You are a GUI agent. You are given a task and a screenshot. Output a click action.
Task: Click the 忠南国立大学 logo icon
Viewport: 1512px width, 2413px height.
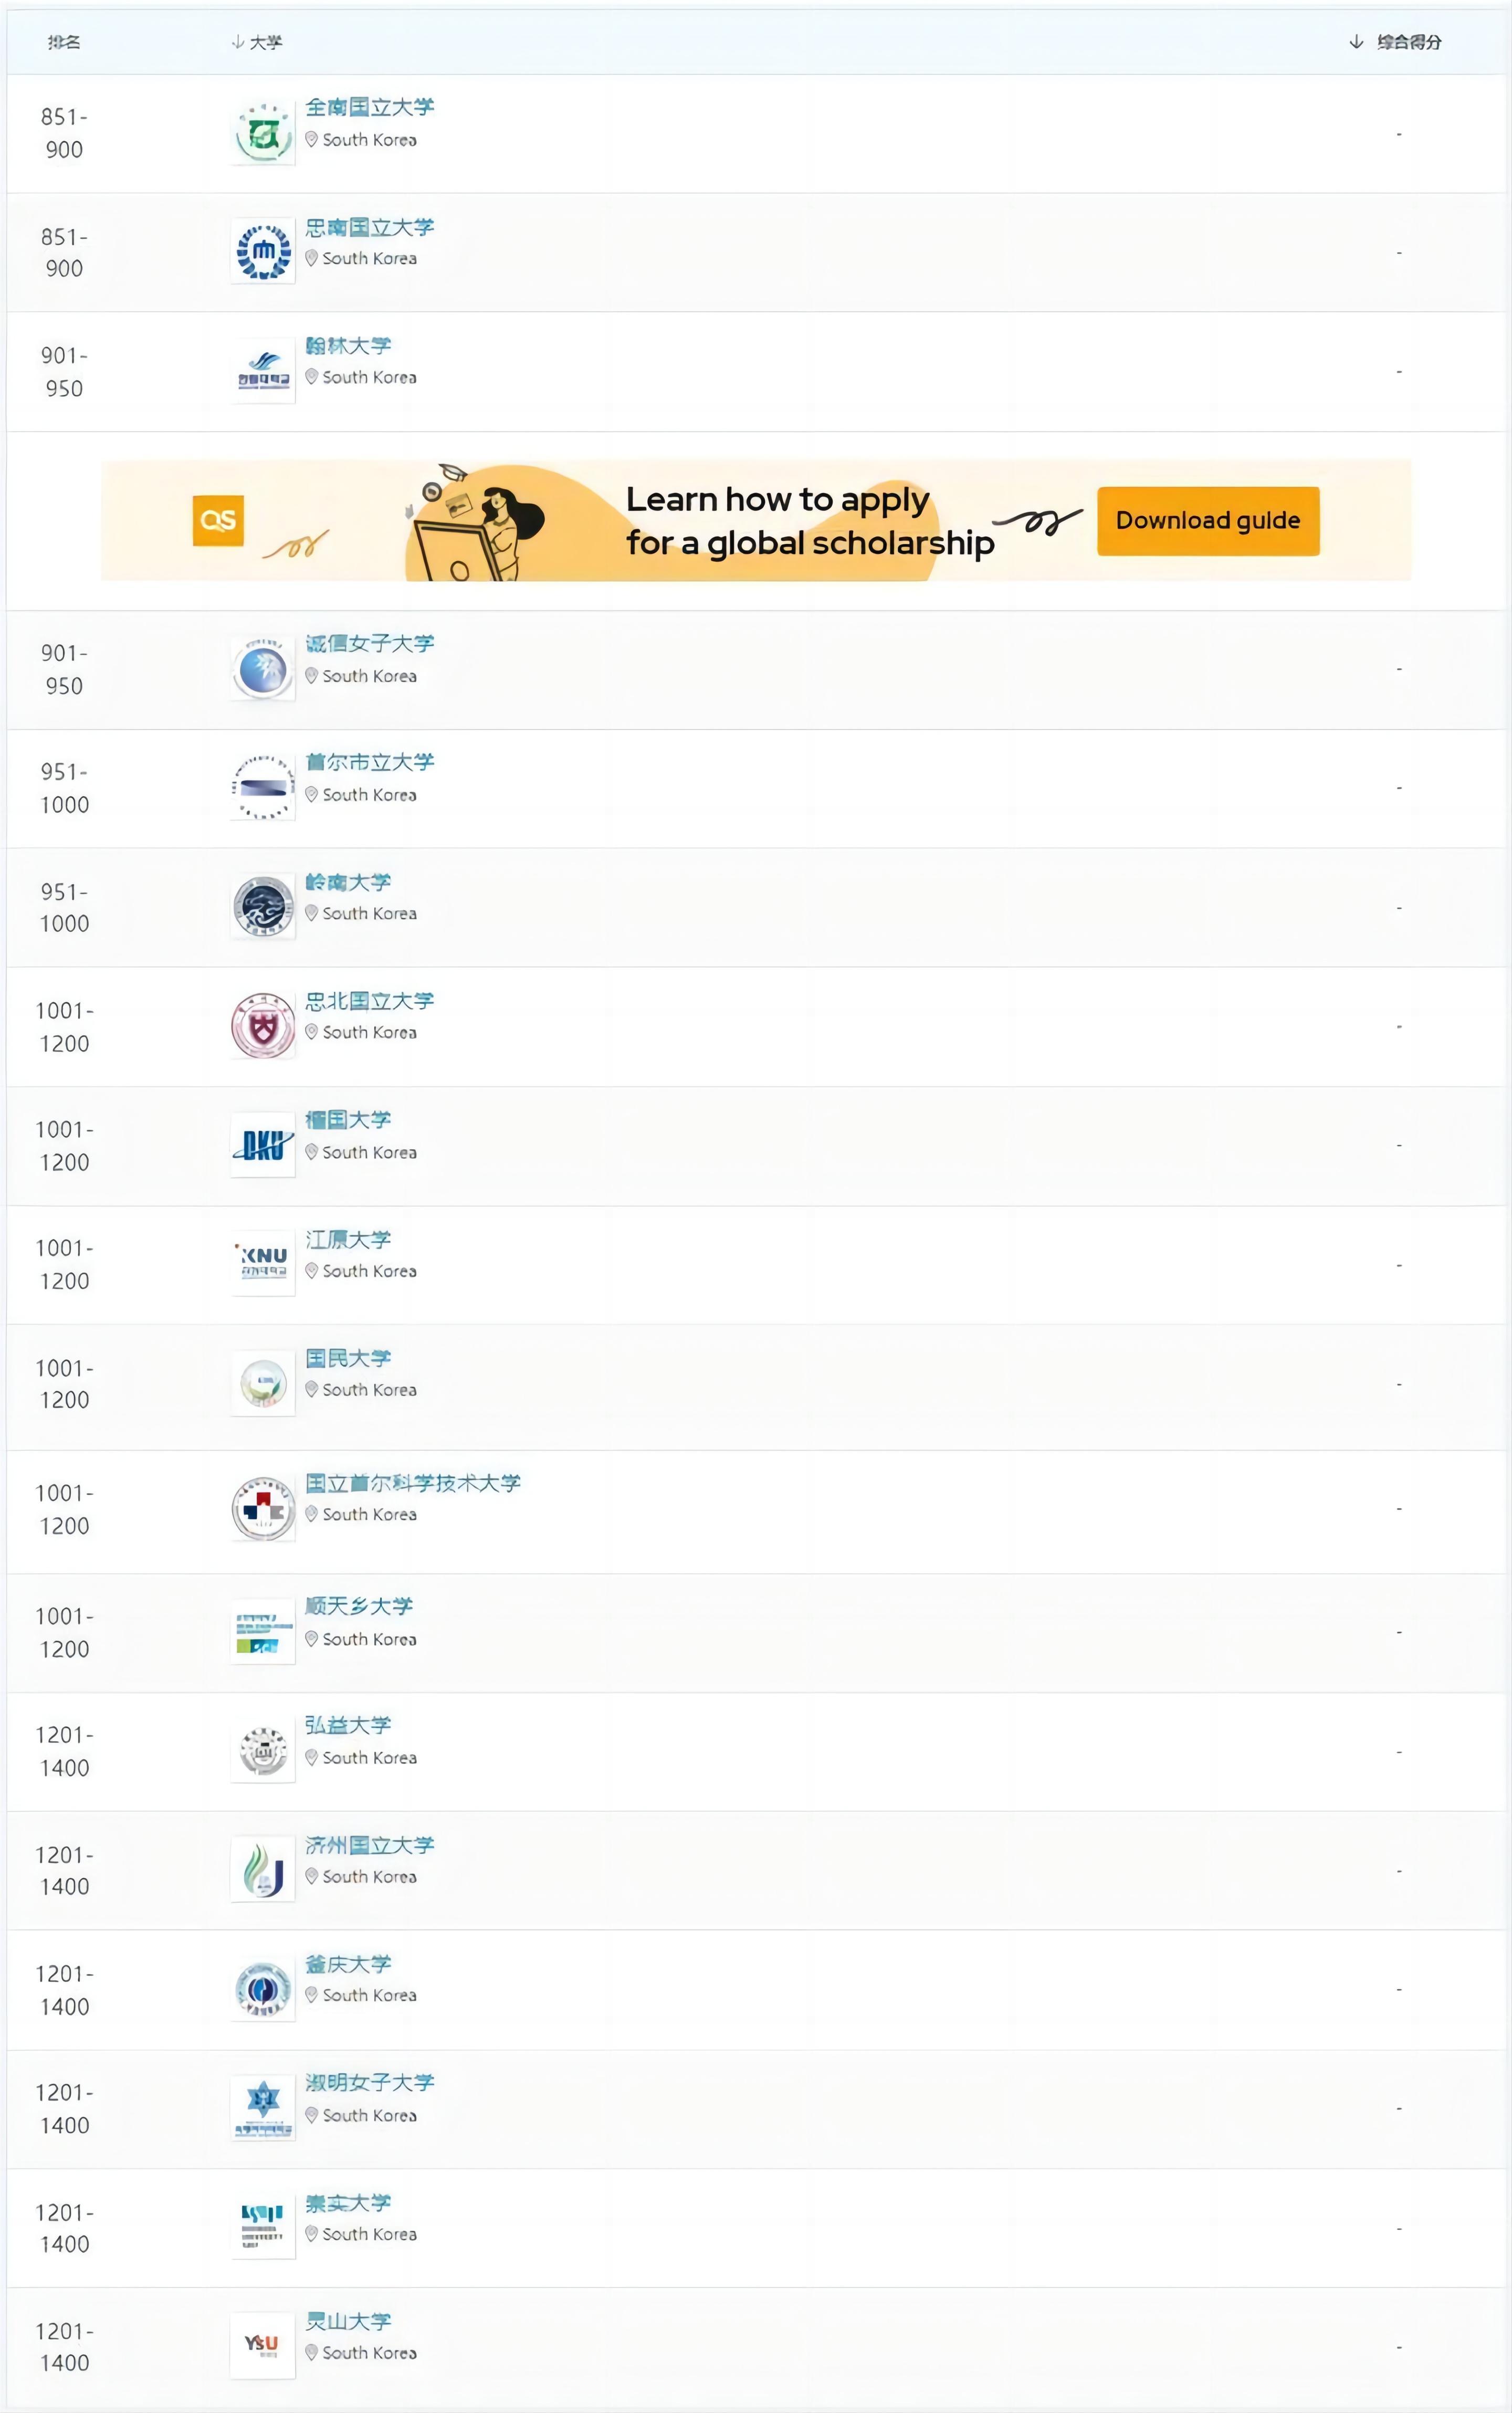pyautogui.click(x=262, y=252)
